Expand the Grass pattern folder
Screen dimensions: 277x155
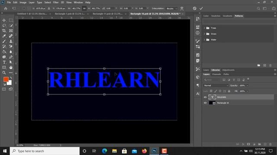204,34
